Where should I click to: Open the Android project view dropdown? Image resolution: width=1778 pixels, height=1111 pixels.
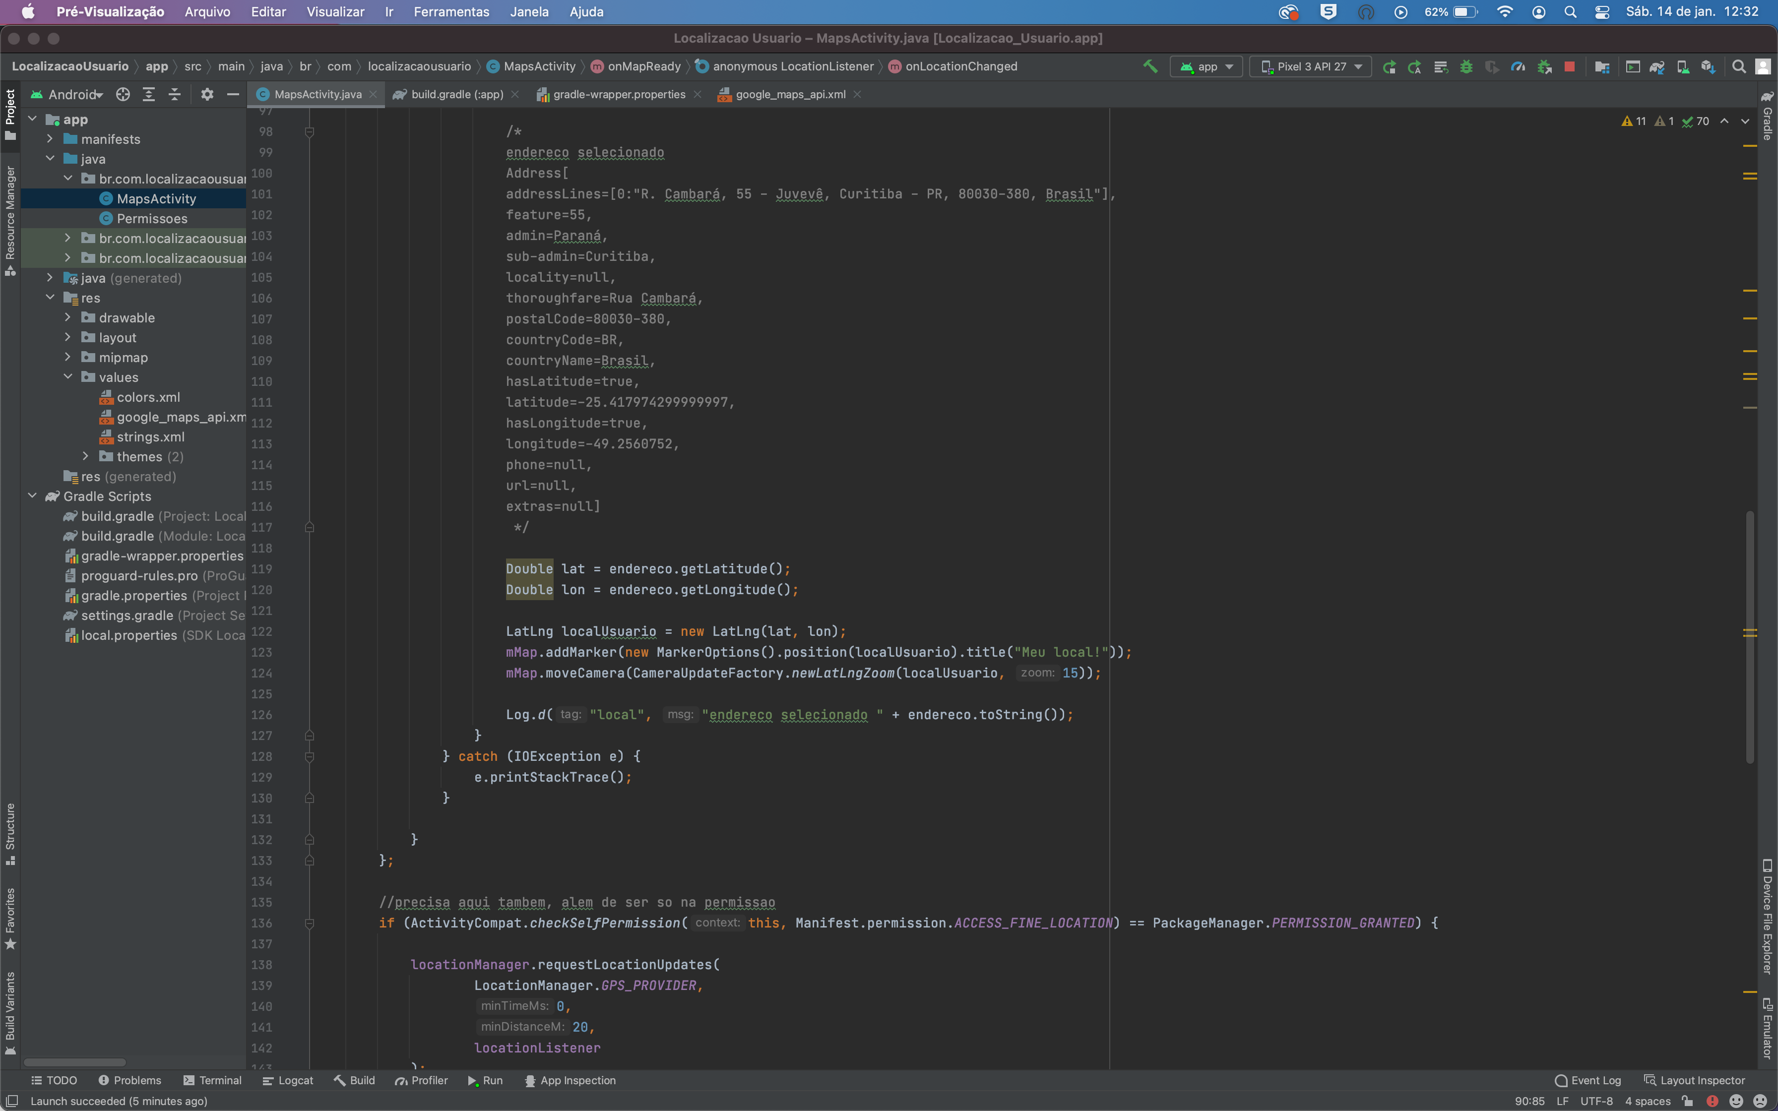pos(67,94)
